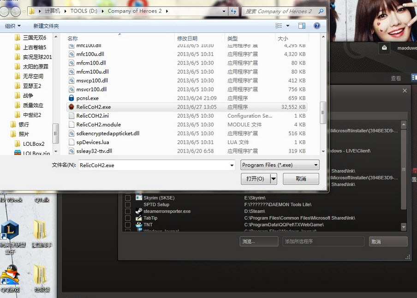Check the steamerrorreporter.exe checkbox
The image size is (417, 298).
coord(128,211)
